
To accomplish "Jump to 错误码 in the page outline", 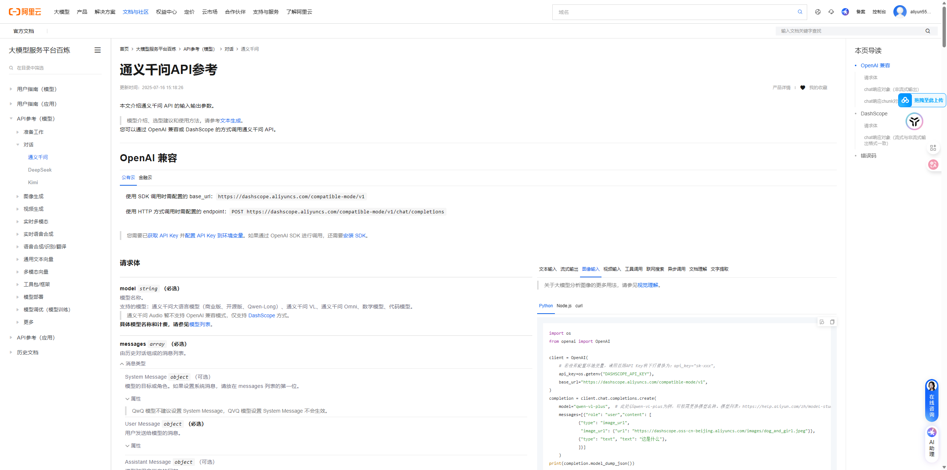I will 869,156.
